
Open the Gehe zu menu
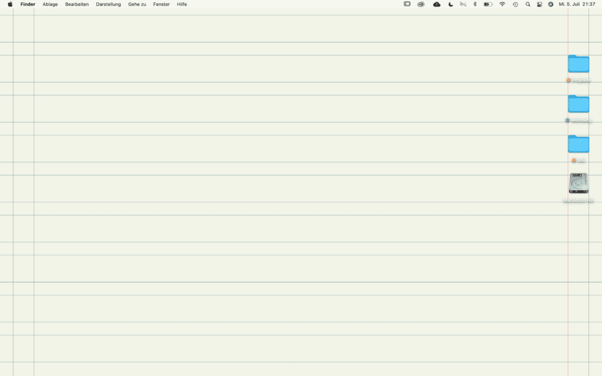coord(137,4)
